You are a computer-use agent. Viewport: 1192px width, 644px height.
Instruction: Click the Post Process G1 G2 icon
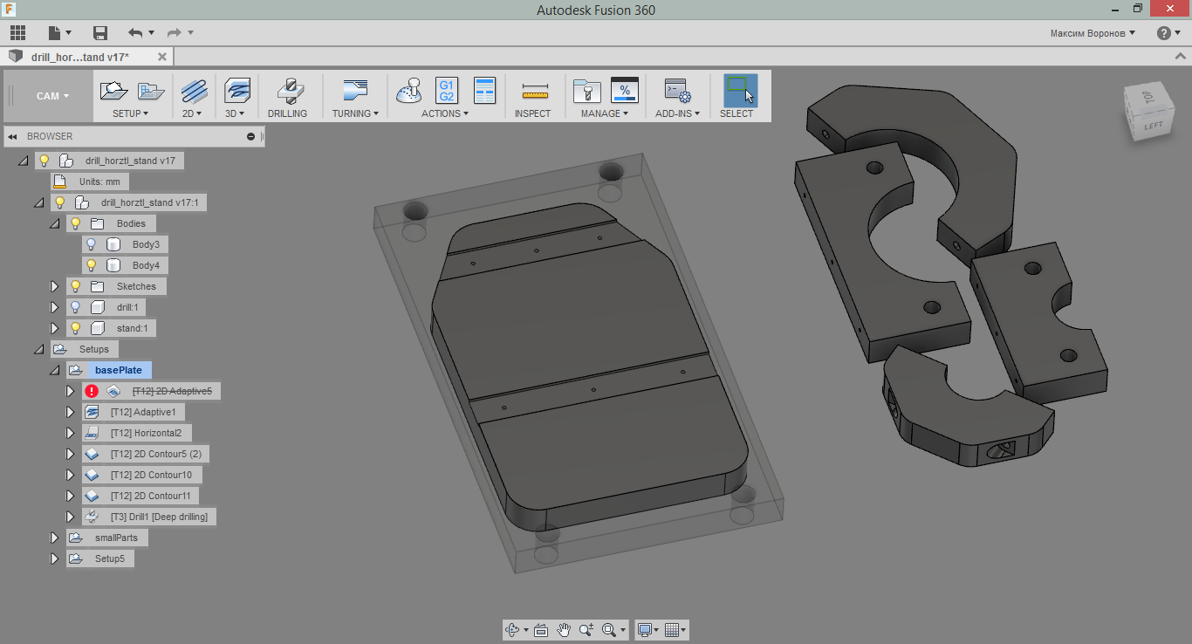click(x=447, y=91)
